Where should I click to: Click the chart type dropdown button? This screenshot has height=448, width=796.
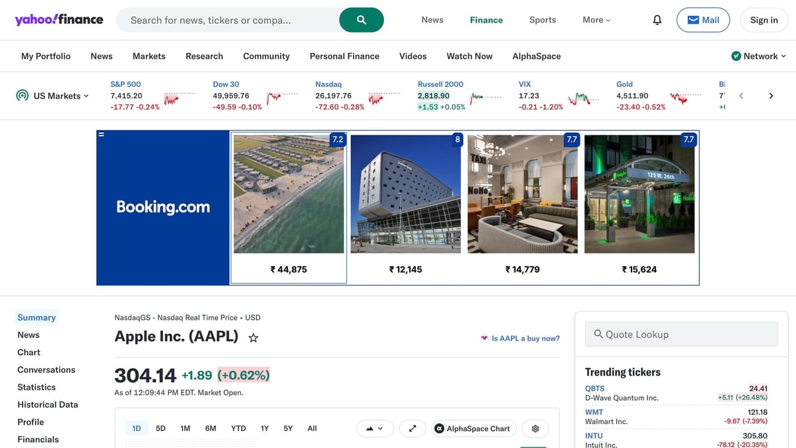(375, 429)
